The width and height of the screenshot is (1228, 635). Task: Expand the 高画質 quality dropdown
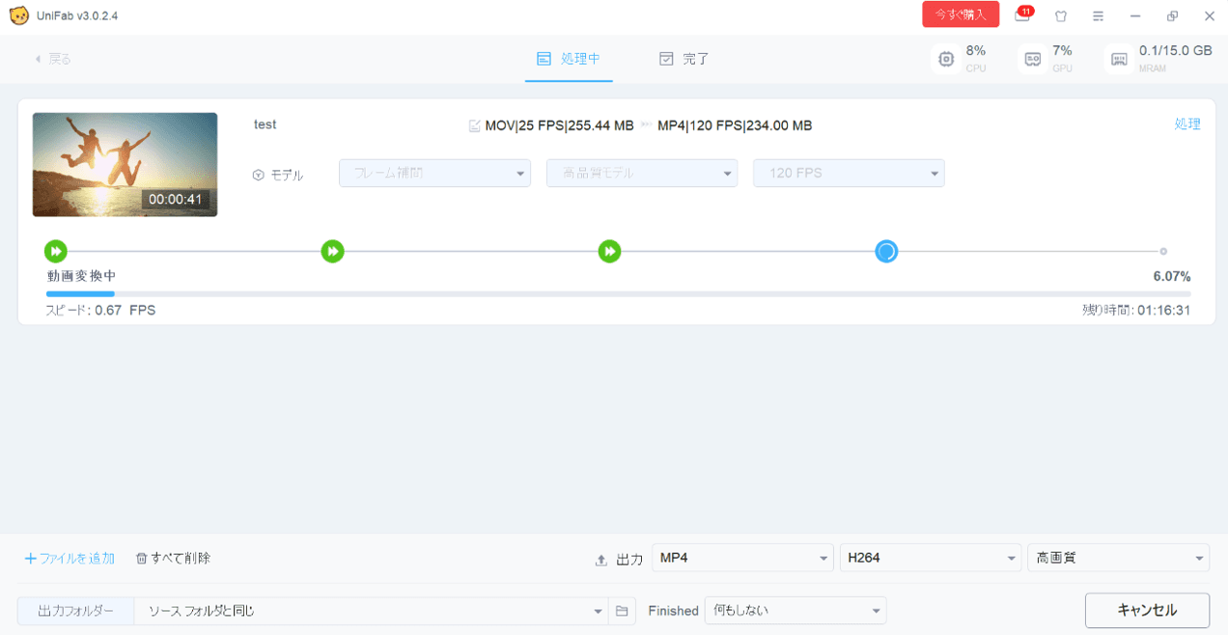[x=1117, y=558]
